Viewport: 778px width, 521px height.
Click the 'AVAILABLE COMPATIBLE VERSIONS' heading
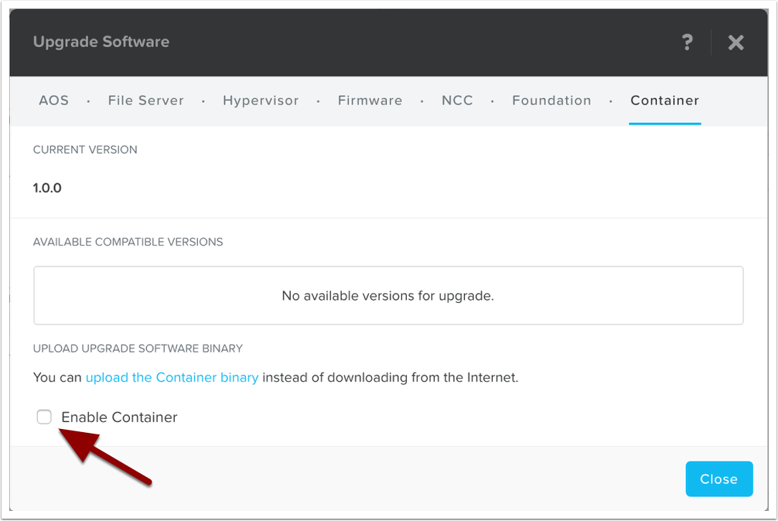(128, 242)
